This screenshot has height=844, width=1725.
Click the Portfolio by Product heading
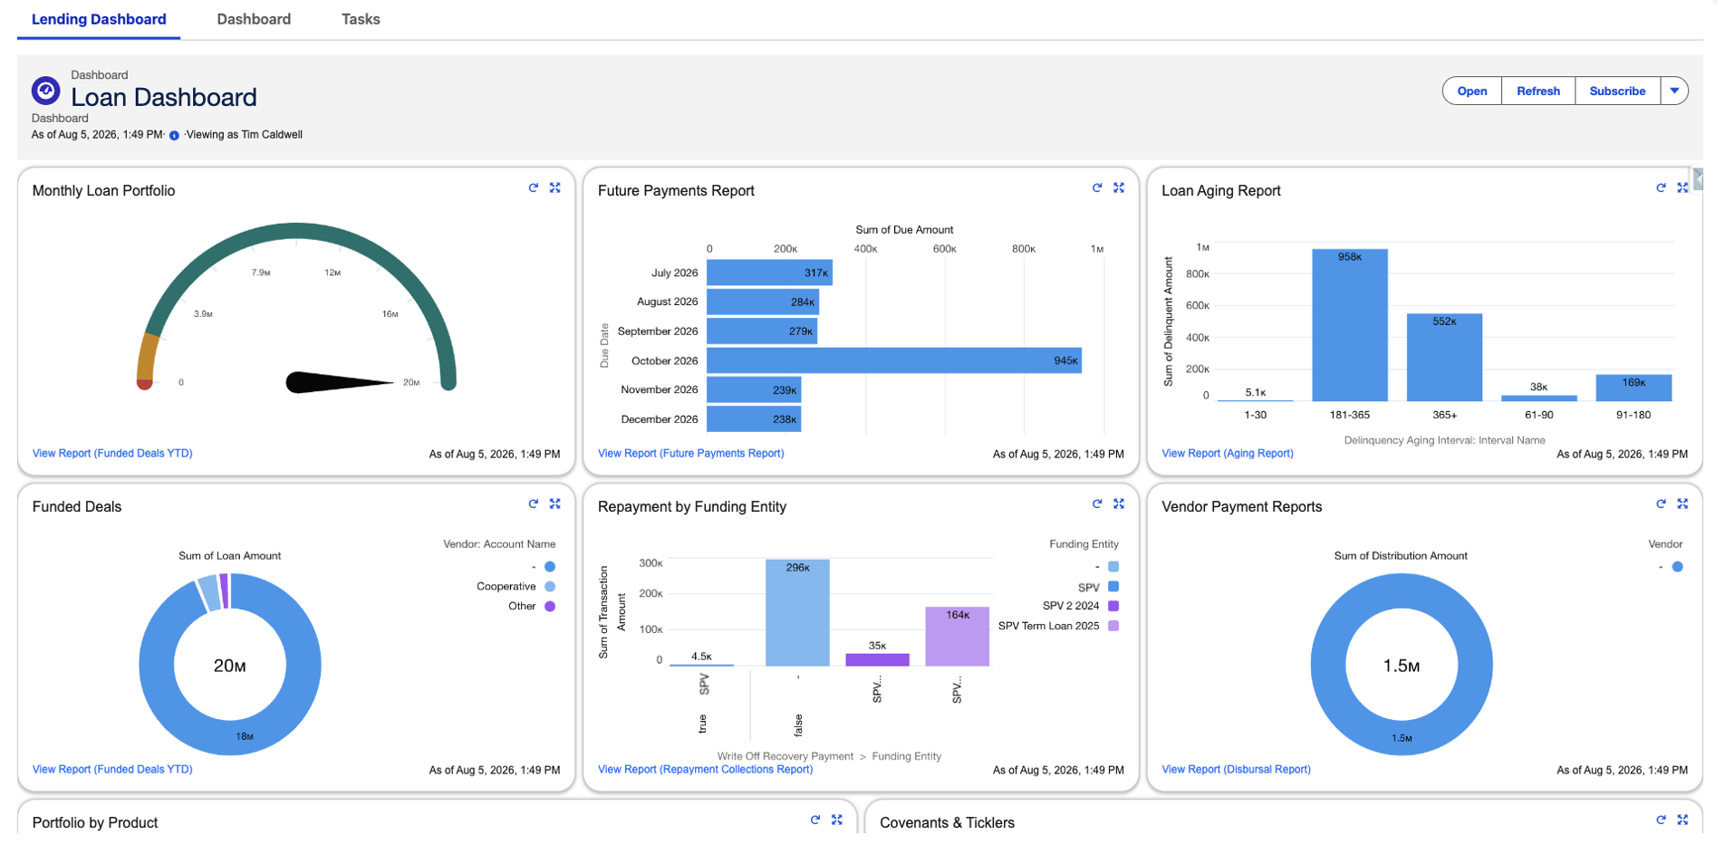pos(95,822)
